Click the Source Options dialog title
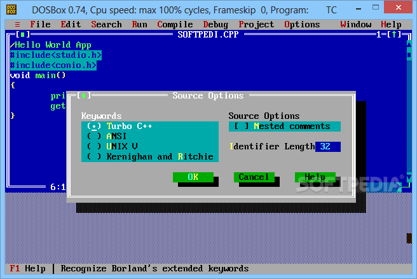 (x=208, y=95)
